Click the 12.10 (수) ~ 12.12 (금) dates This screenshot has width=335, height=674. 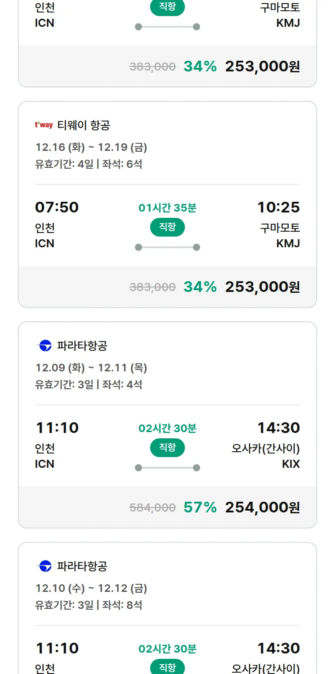coord(91,588)
